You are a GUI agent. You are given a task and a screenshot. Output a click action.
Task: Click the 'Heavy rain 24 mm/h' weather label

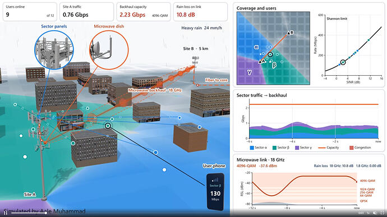tap(202, 28)
